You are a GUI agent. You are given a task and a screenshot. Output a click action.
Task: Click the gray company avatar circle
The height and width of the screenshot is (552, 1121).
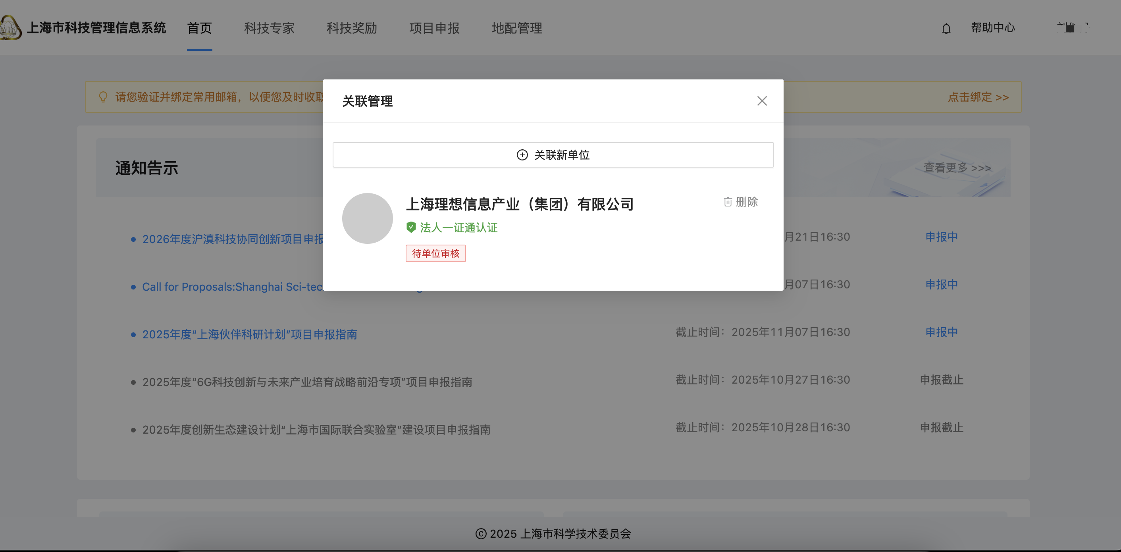click(x=367, y=218)
